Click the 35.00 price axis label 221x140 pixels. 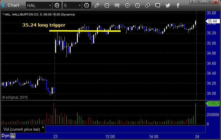click(211, 43)
